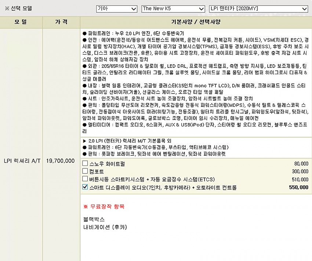Image resolution: width=312 pixels, height=261 pixels.
Task: Open the 기아 manufacturer dropdown
Action: click(x=117, y=8)
